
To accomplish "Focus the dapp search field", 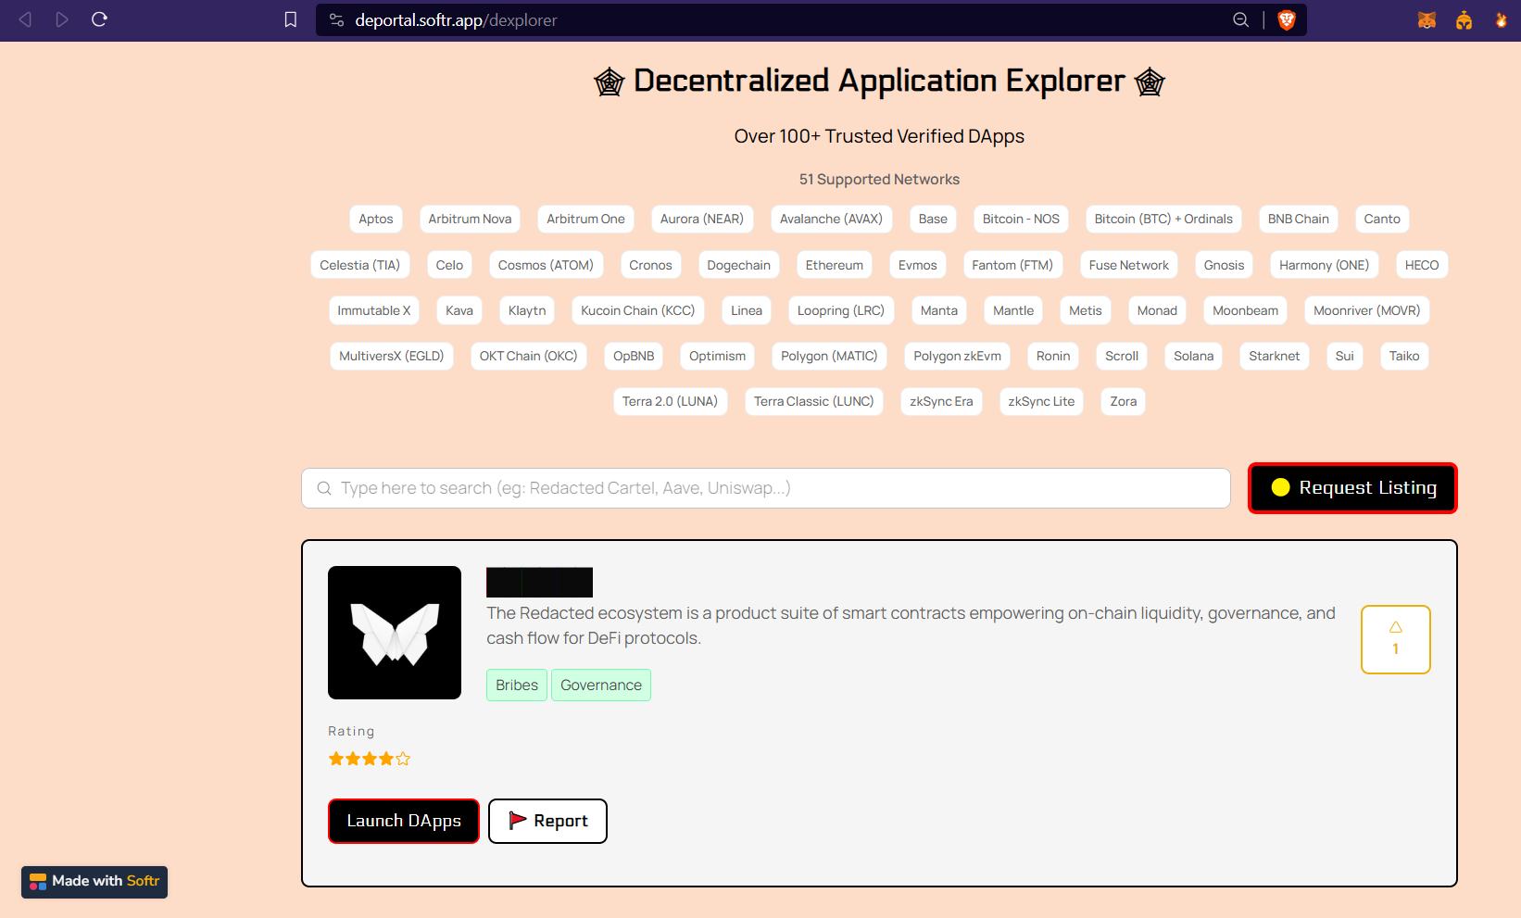I will (x=766, y=488).
